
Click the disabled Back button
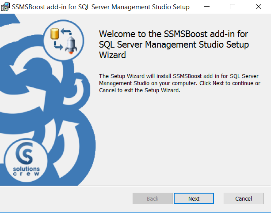click(x=153, y=198)
